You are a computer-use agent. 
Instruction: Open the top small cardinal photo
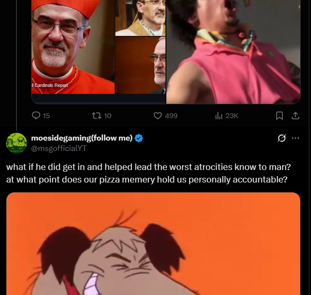pos(140,18)
